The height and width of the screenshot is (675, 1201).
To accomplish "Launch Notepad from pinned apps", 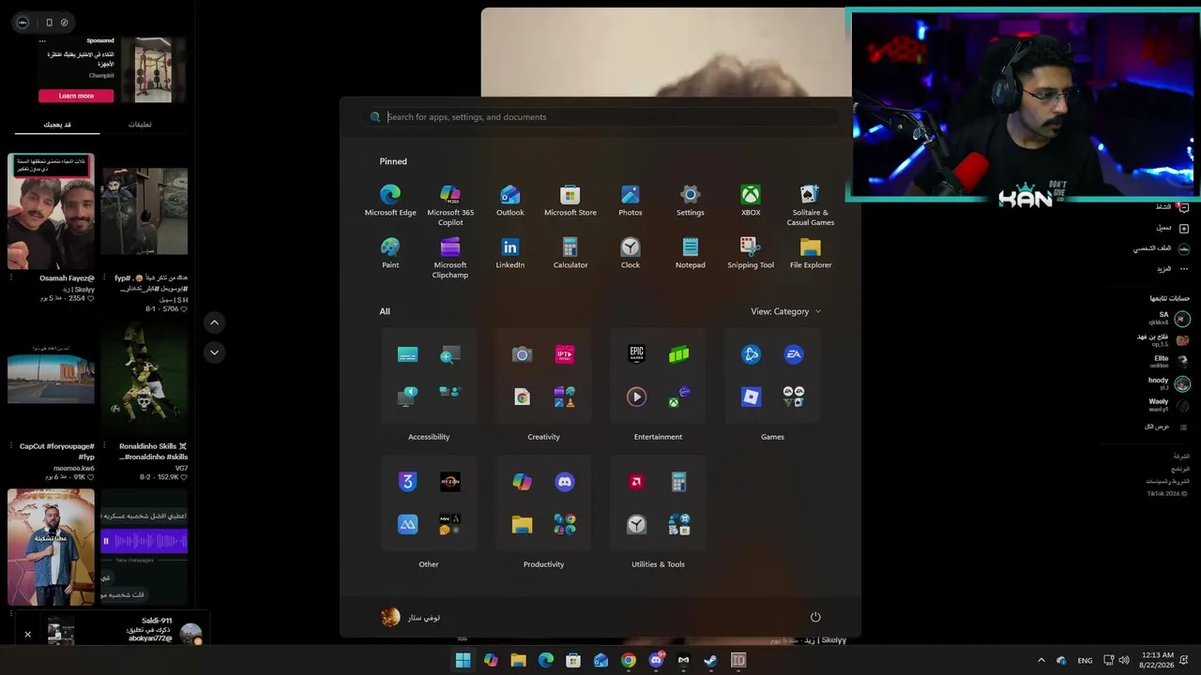I will pos(691,253).
